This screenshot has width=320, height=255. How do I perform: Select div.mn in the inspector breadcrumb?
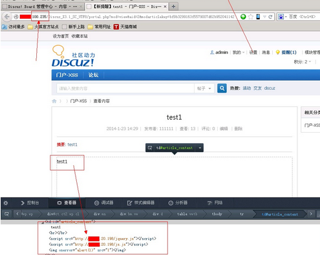100,214
